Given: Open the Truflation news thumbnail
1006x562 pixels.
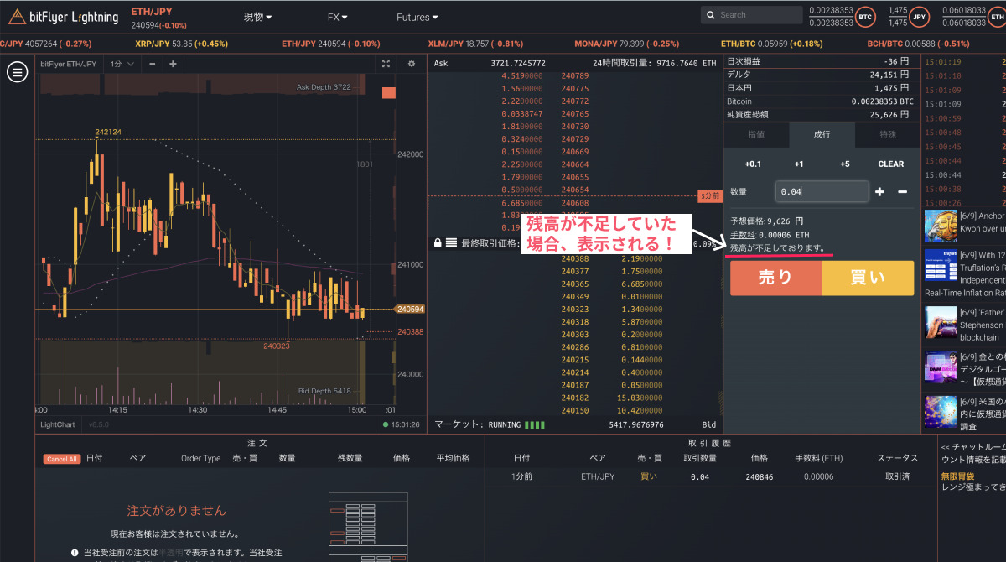Looking at the screenshot, I should click(941, 265).
